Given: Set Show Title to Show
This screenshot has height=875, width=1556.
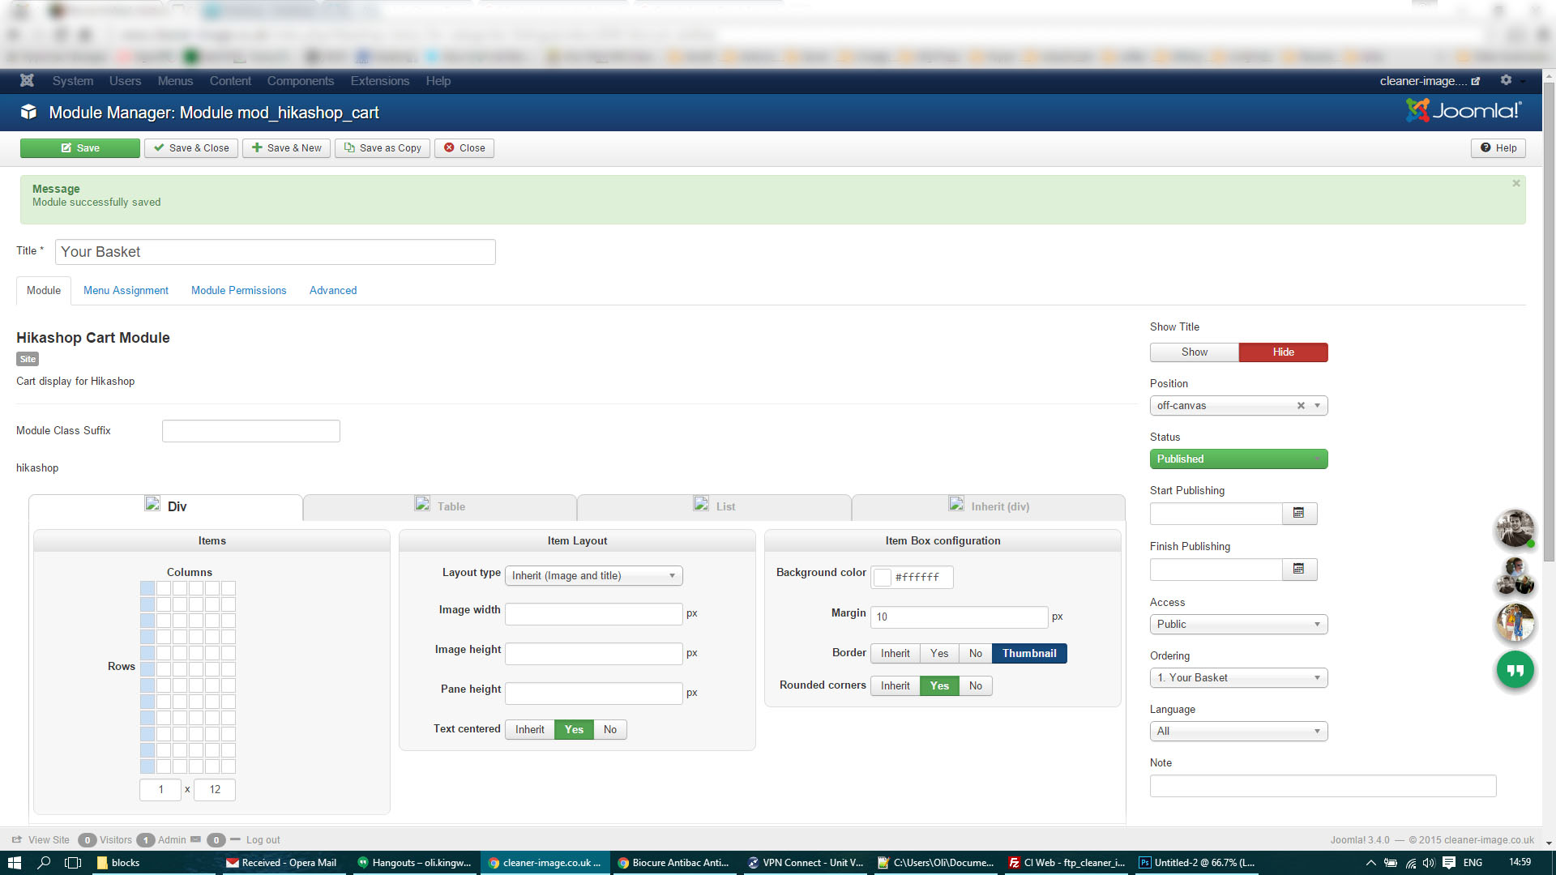Looking at the screenshot, I should point(1194,352).
